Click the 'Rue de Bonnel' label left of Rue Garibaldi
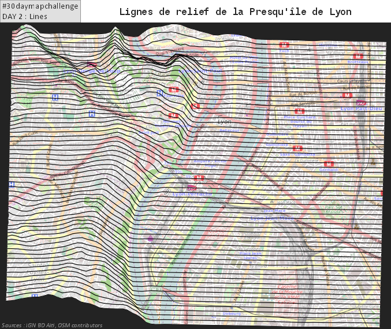The height and width of the screenshot is (329, 391). 303,94
